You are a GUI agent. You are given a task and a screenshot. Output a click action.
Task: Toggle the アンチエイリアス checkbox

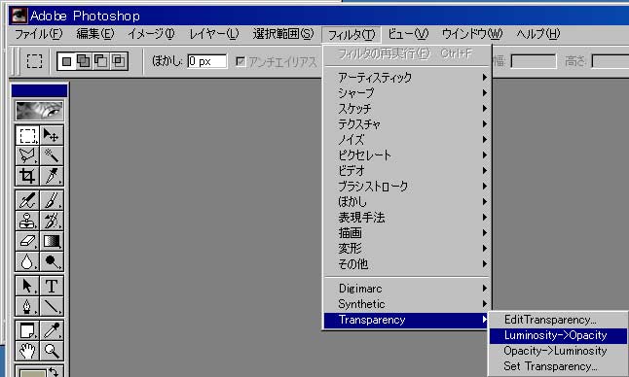click(x=240, y=61)
